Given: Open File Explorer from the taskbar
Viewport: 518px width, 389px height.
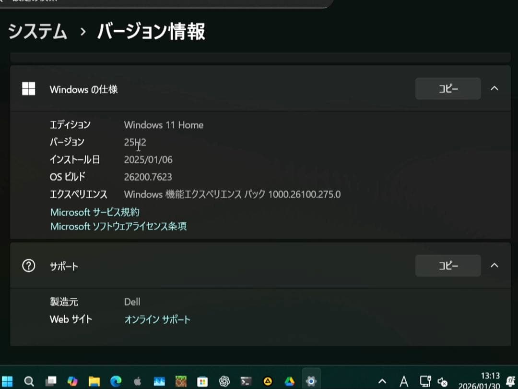Looking at the screenshot, I should click(93, 381).
